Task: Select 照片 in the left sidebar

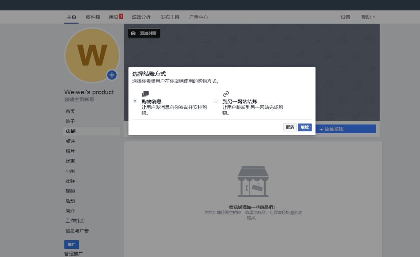Action: pos(70,151)
